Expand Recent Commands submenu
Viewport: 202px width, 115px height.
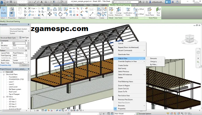coord(130,50)
